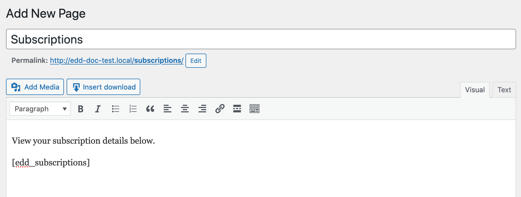521x197 pixels.
Task: Edit the page permalink slug
Action: tap(196, 61)
